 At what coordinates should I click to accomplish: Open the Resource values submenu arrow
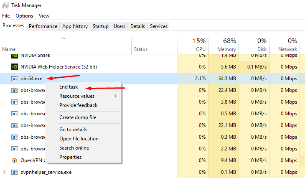[116, 96]
